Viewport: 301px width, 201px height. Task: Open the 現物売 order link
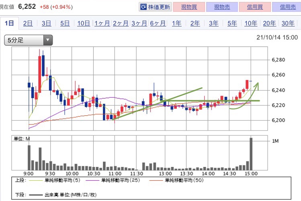click(222, 7)
